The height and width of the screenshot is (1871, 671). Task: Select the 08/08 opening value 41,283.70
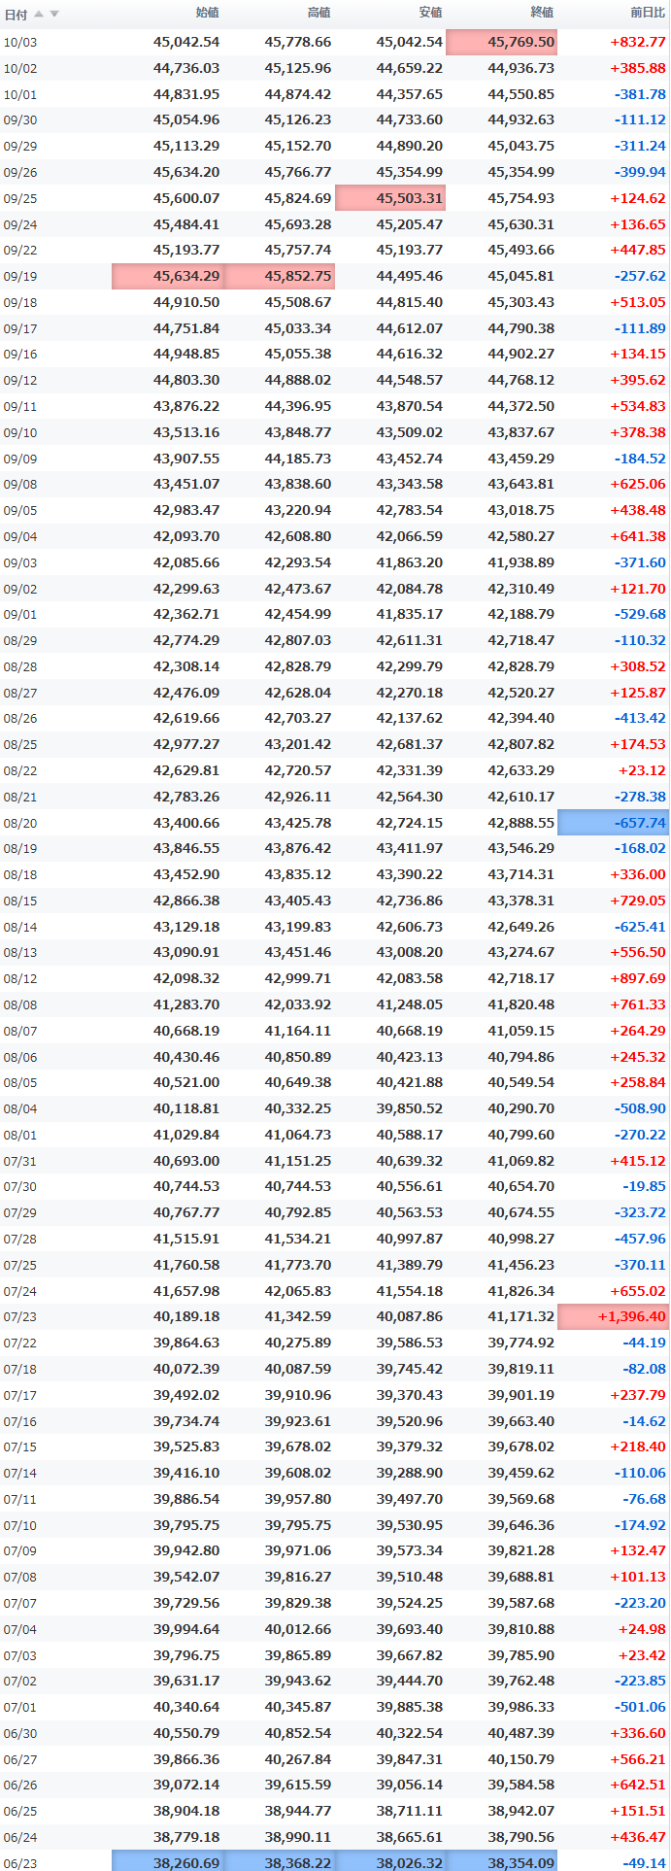(186, 1004)
